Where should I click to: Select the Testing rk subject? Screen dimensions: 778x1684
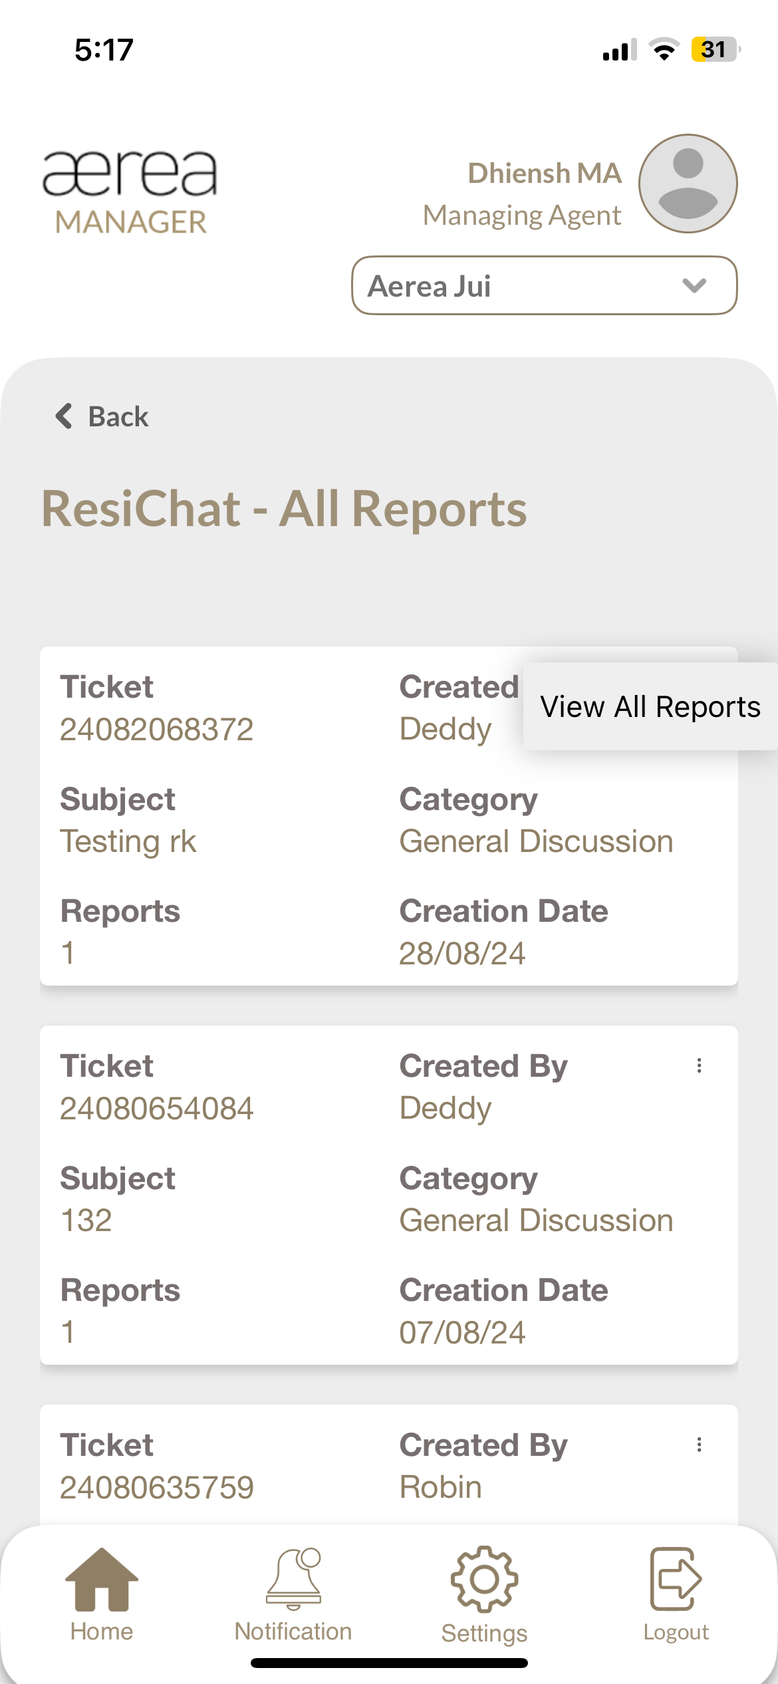coord(128,841)
